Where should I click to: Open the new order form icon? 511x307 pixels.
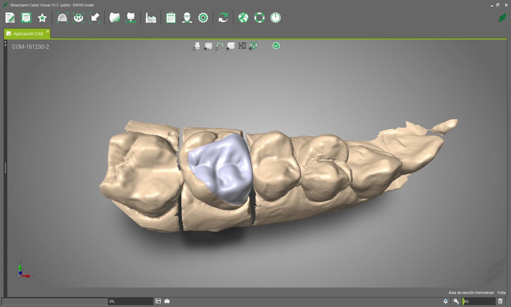(x=10, y=18)
